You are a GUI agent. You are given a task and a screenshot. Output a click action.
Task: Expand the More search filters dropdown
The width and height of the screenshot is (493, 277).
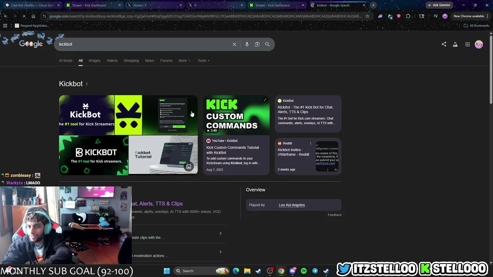coord(184,60)
